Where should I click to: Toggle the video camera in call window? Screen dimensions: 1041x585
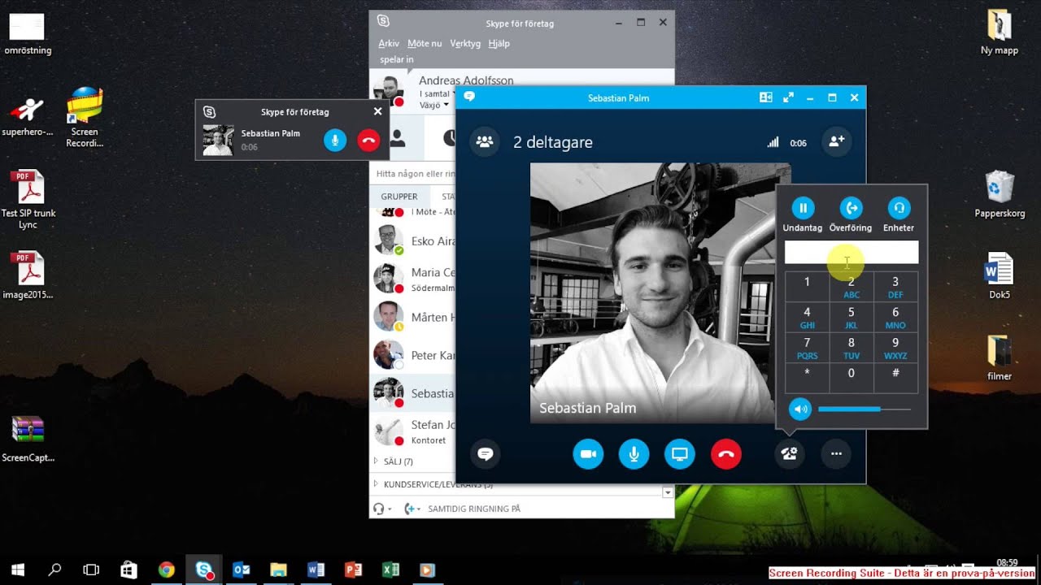click(588, 454)
